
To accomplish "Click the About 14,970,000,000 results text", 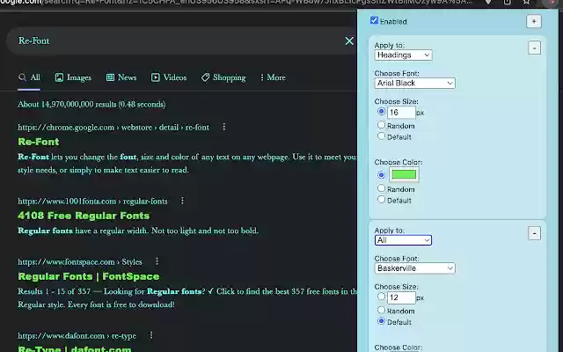I will (x=91, y=105).
